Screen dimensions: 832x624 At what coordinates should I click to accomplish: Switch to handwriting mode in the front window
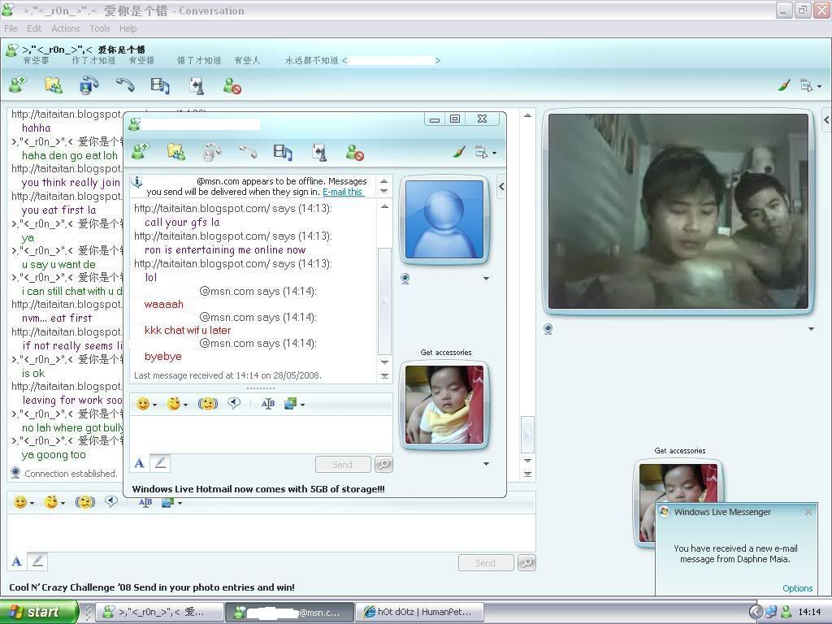(x=160, y=463)
